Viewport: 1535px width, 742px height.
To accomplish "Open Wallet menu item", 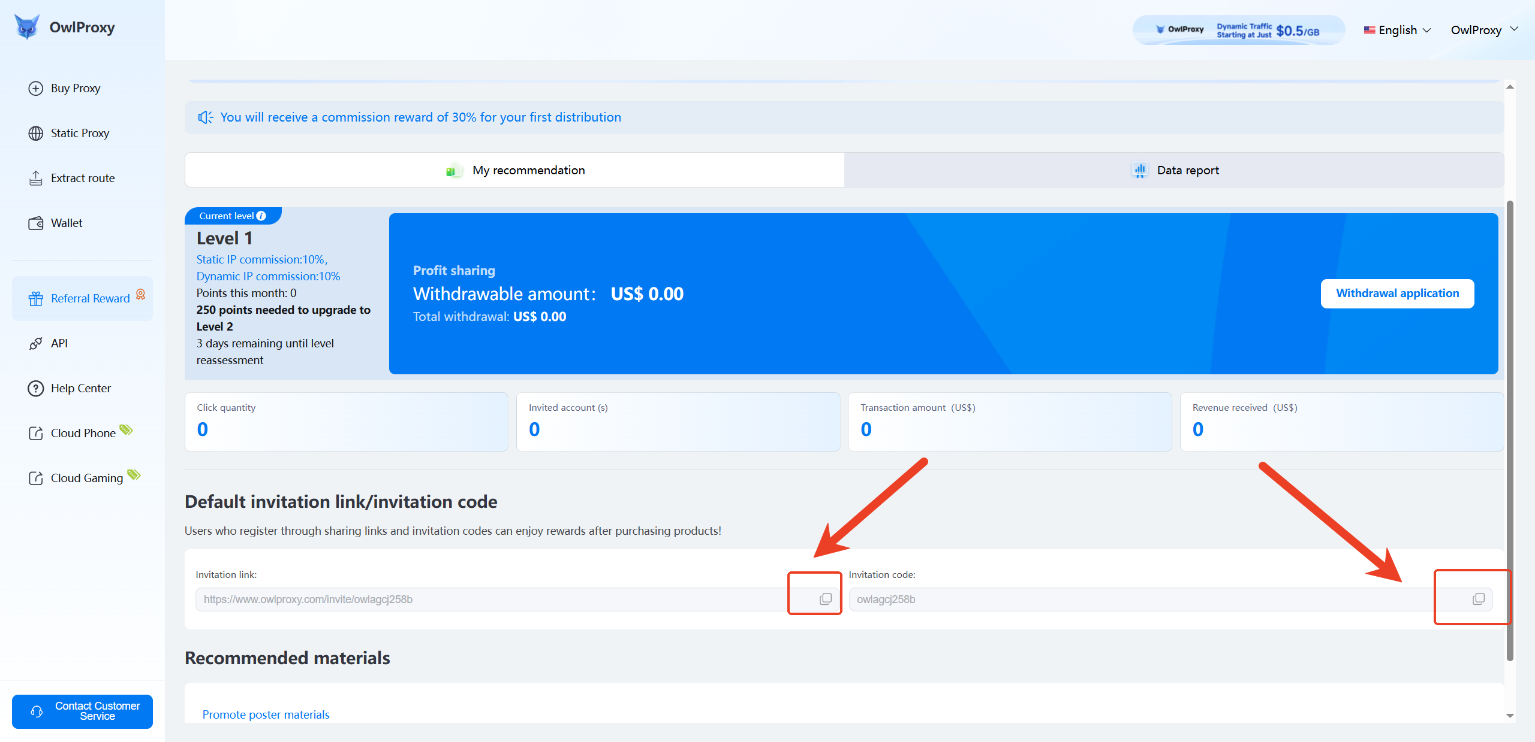I will pyautogui.click(x=82, y=223).
